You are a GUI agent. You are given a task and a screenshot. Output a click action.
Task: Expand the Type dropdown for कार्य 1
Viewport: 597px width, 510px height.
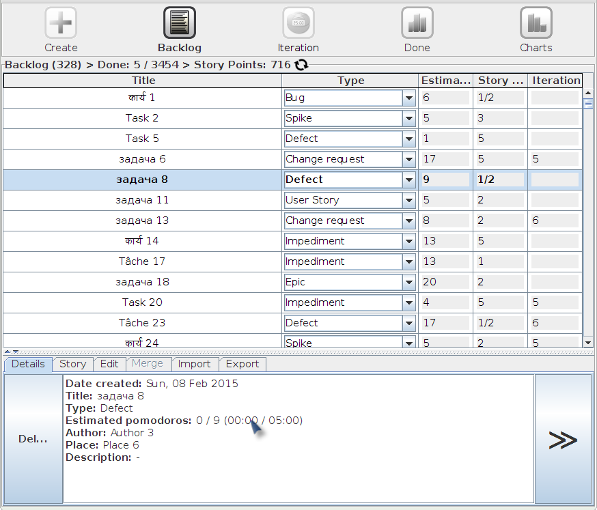[x=409, y=98]
